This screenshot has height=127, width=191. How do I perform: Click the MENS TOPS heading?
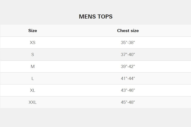95,16
